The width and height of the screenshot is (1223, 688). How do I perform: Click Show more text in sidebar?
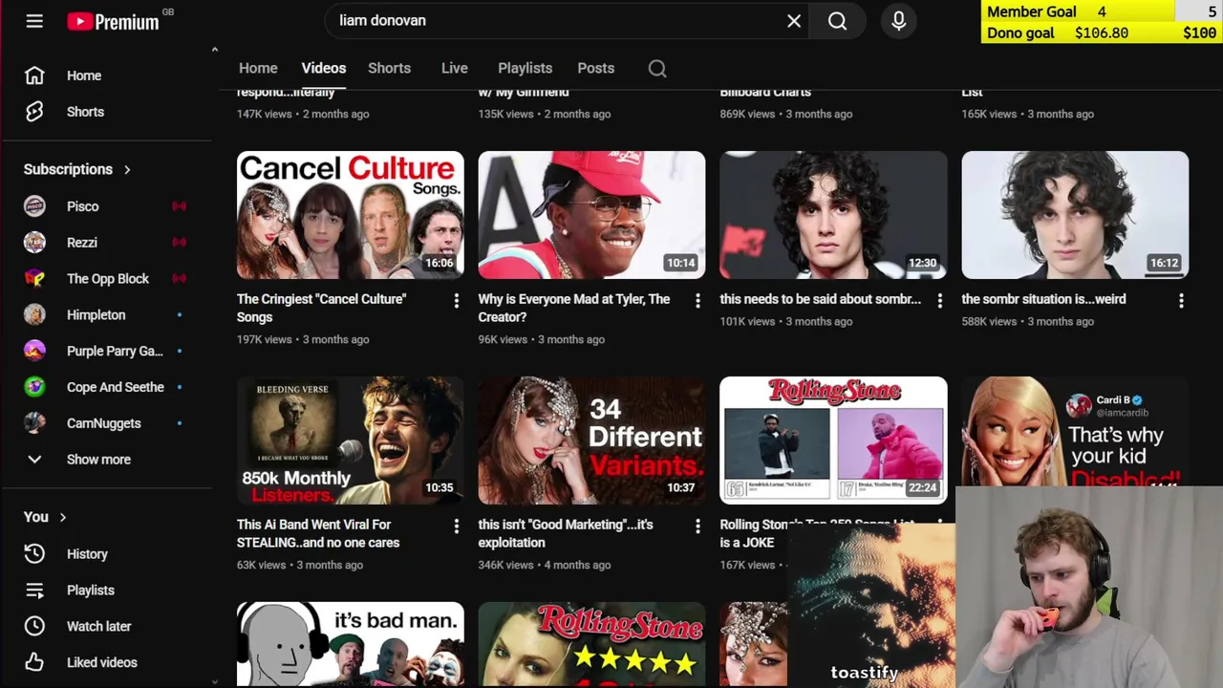coord(98,460)
